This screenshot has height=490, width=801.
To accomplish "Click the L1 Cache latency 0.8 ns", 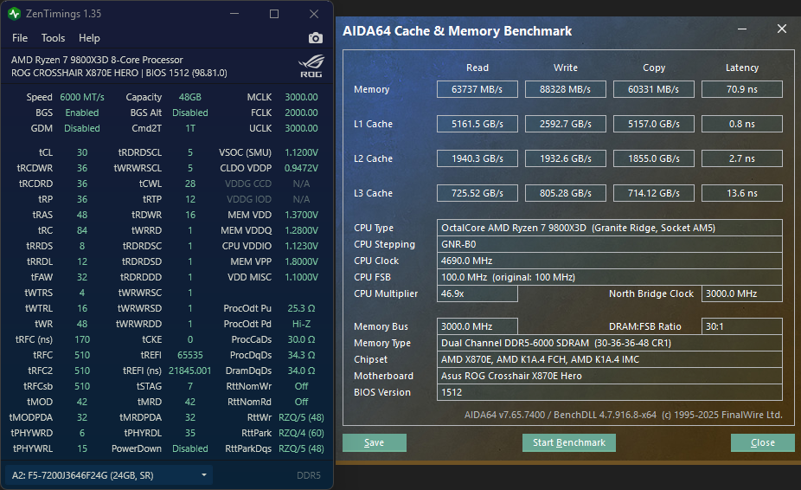I will [742, 124].
